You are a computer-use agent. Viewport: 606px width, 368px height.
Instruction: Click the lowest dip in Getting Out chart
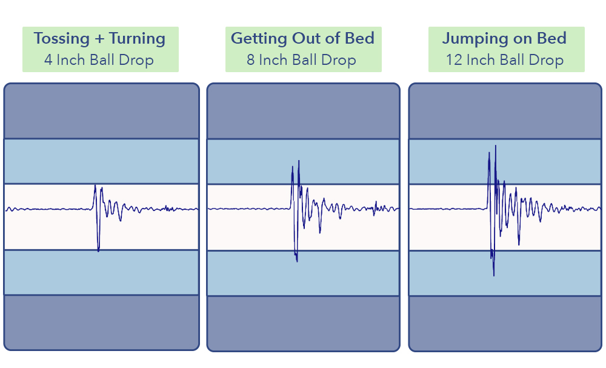297,260
